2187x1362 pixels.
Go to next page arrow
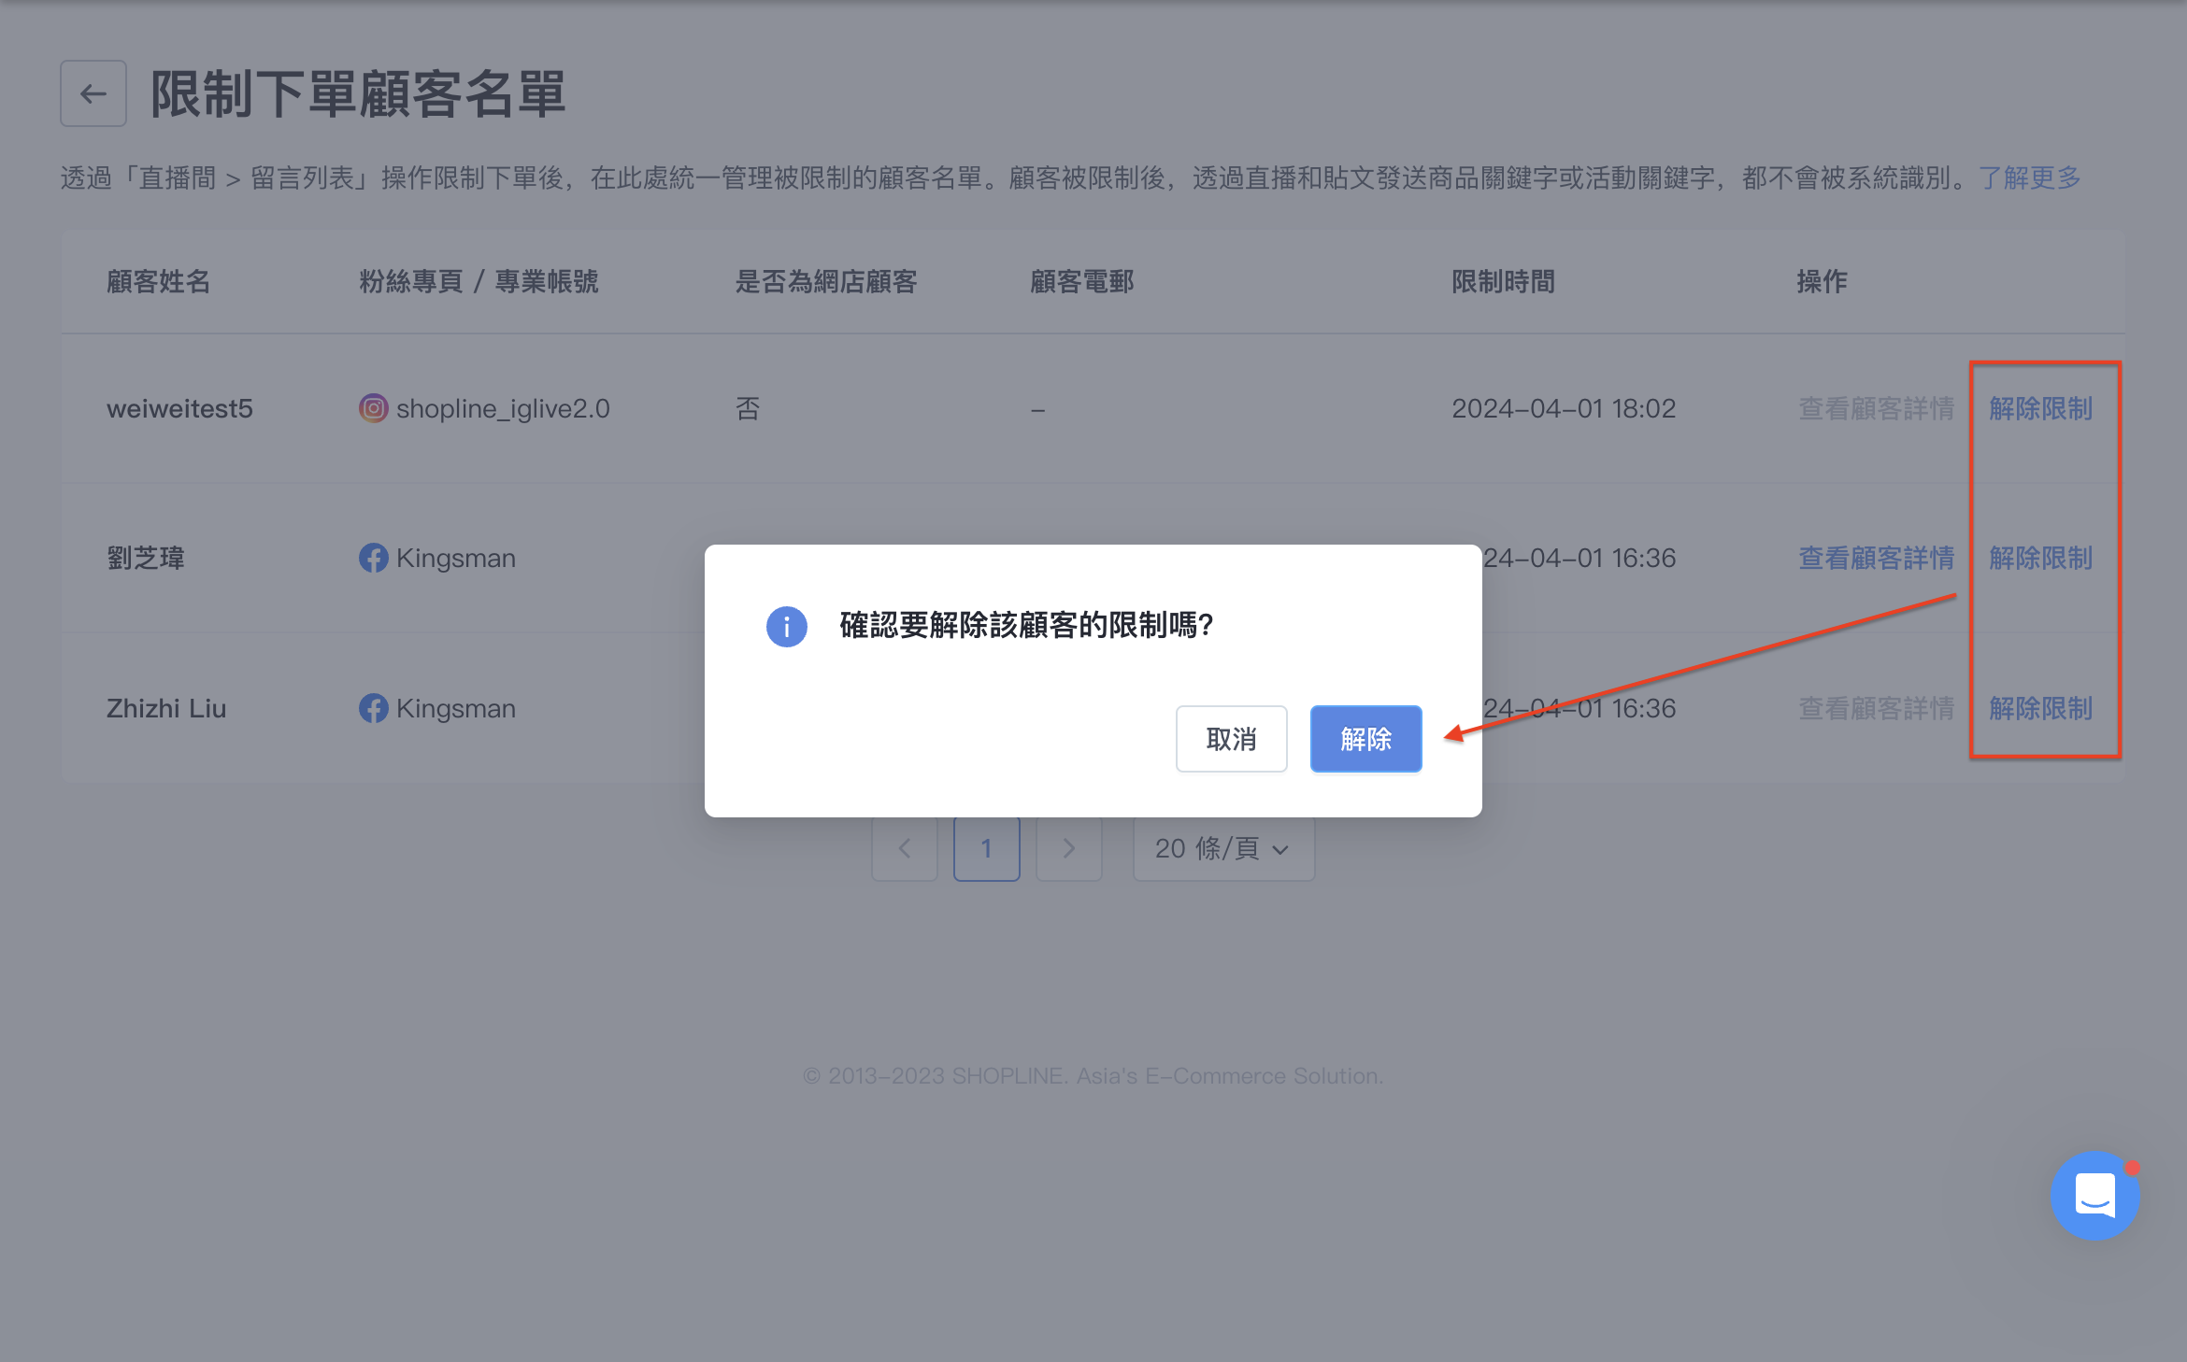click(1068, 848)
